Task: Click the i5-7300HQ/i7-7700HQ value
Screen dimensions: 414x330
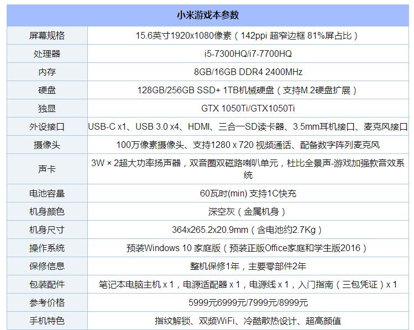Action: [248, 54]
